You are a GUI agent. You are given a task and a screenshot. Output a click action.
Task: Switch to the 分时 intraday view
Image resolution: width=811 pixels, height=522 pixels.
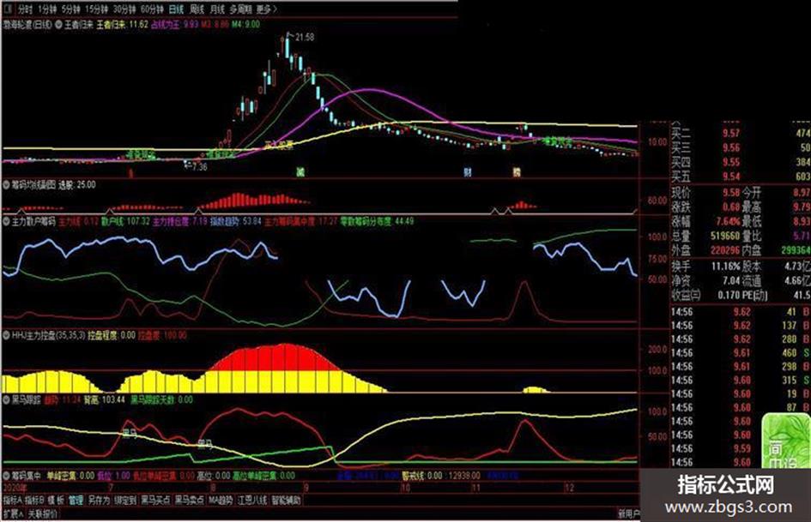click(25, 9)
